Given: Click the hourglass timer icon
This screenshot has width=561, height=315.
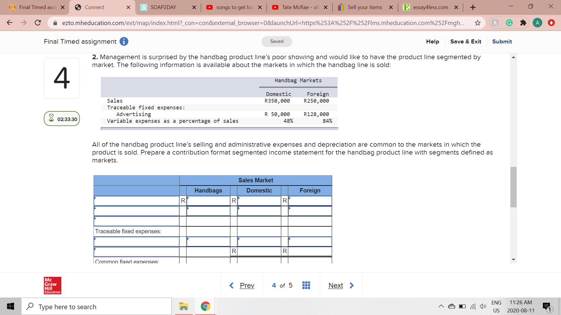Looking at the screenshot, I should (51, 118).
